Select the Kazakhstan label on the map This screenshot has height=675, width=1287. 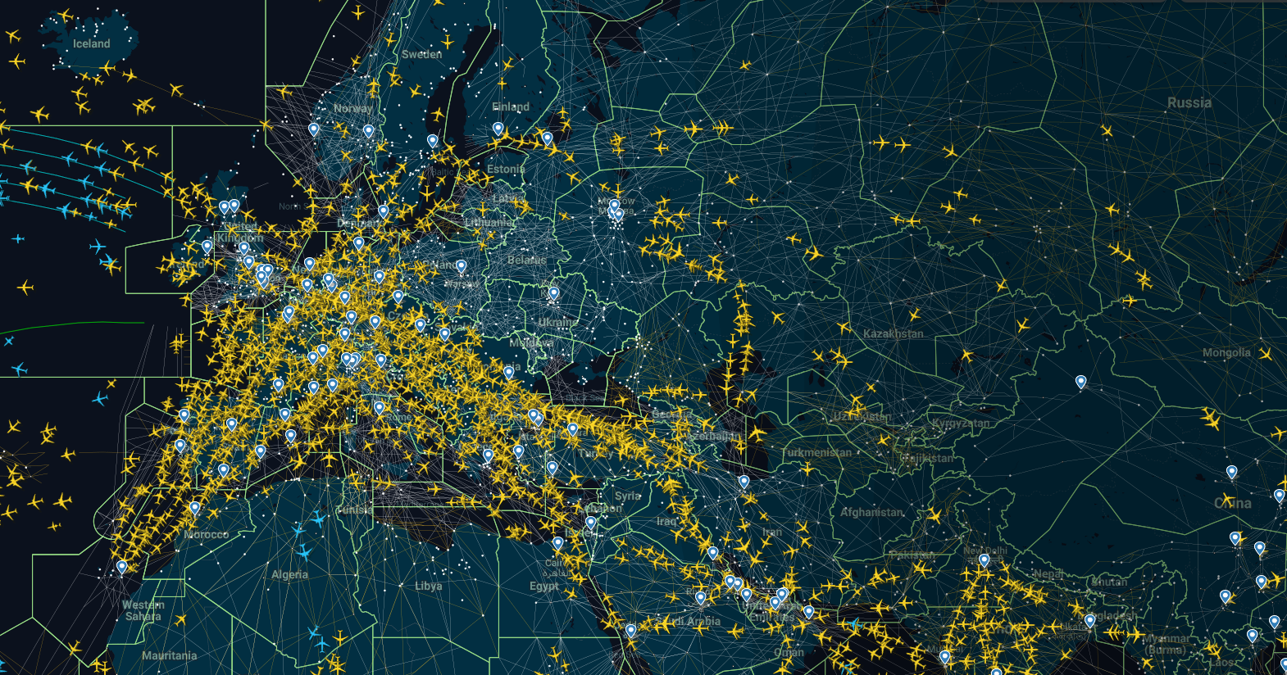click(x=893, y=333)
